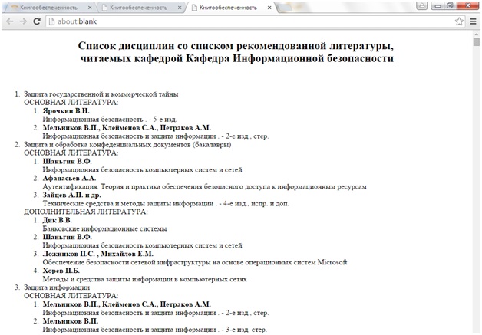Open a new tab with the new-tab button

(x=285, y=8)
